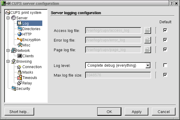Check Default for Log level

[x=165, y=65]
